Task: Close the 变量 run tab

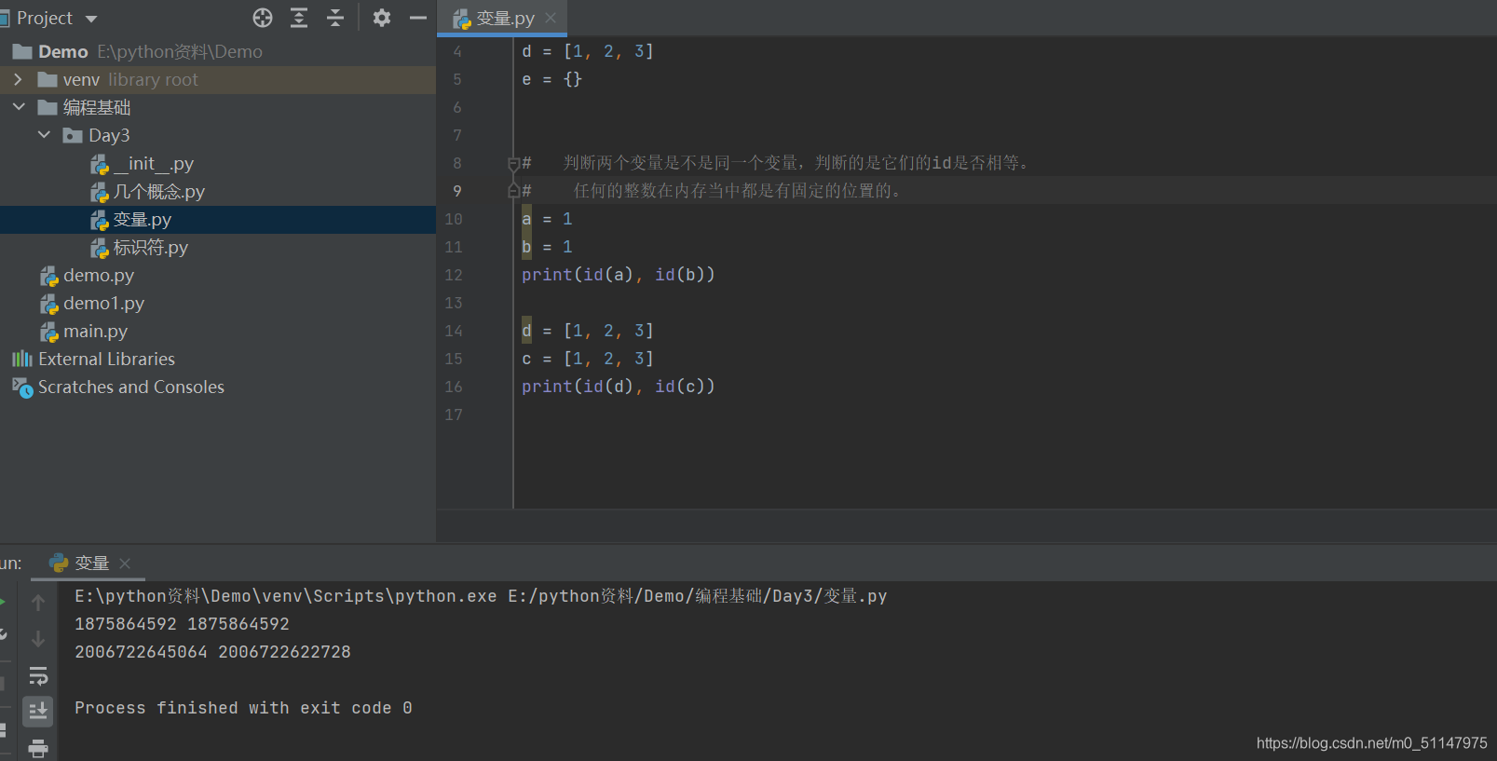Action: (x=125, y=564)
